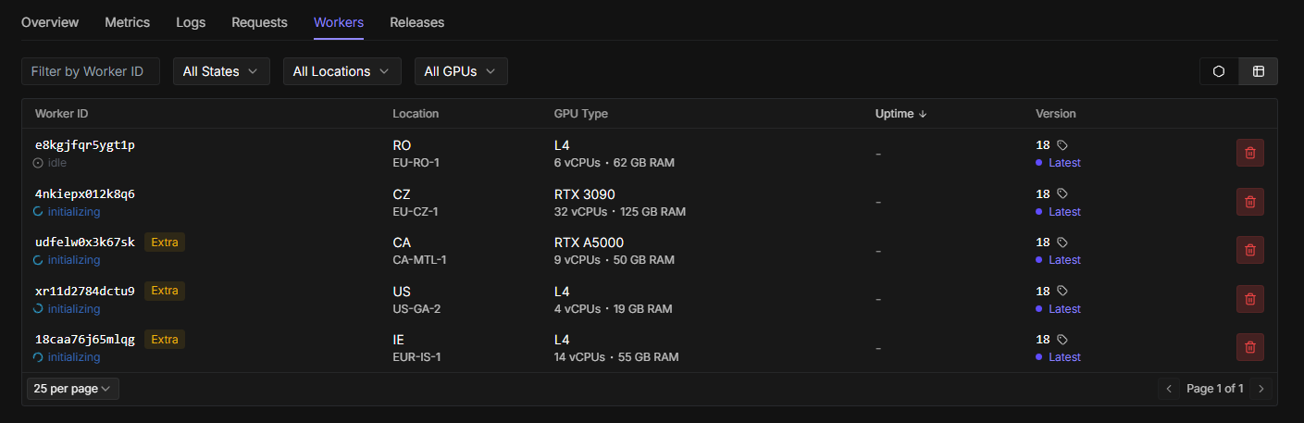Viewport: 1304px width, 423px height.
Task: Click trash icon for worker 4nkiepx012k8q6
Action: click(x=1249, y=202)
